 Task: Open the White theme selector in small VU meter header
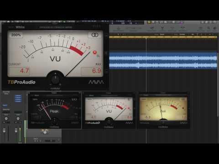pos(91,96)
